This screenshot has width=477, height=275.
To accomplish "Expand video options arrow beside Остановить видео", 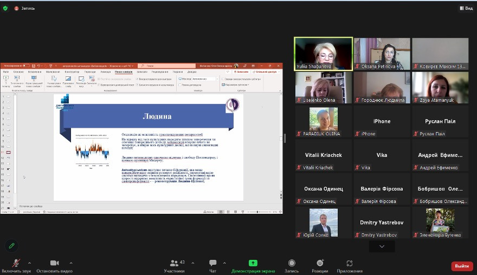I will (x=70, y=263).
